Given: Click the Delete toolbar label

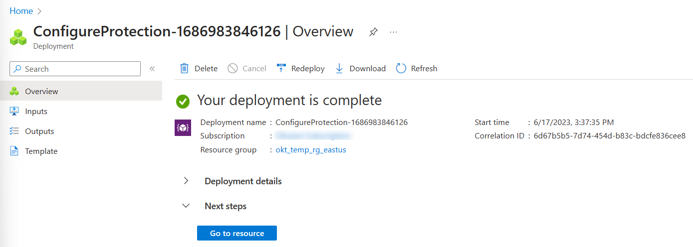Looking at the screenshot, I should pyautogui.click(x=206, y=69).
